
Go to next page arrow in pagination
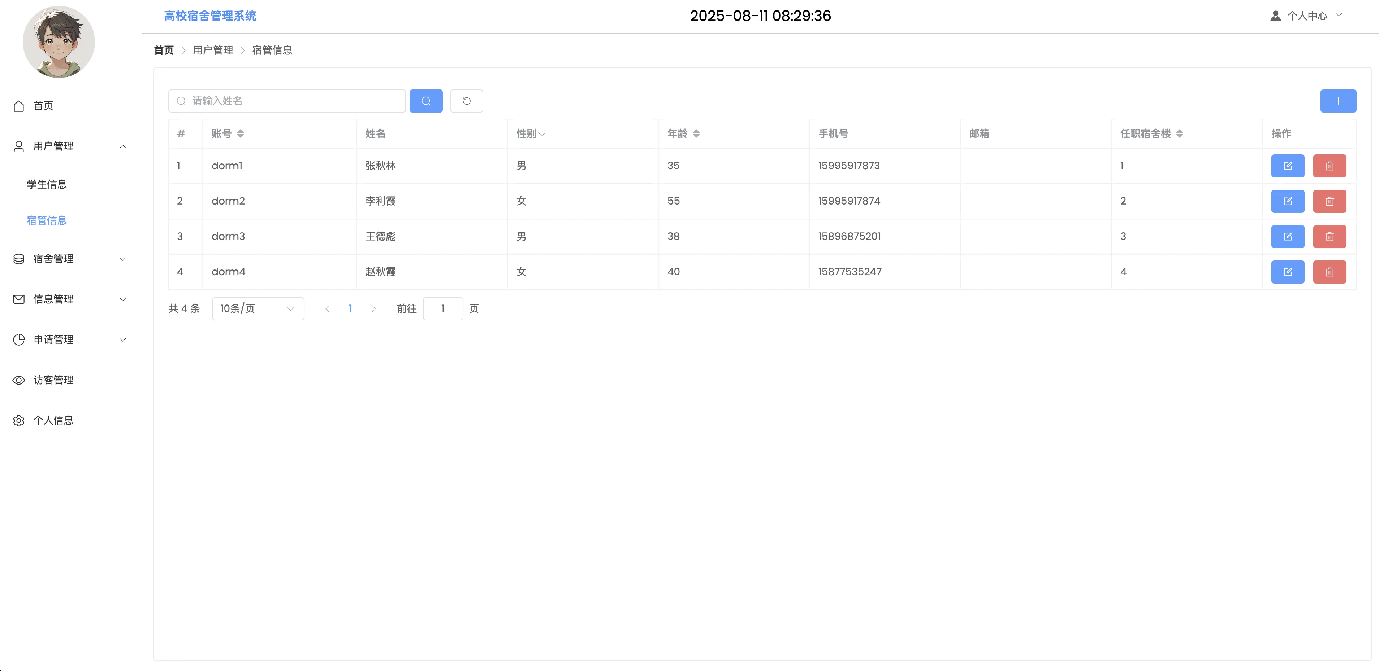(374, 308)
